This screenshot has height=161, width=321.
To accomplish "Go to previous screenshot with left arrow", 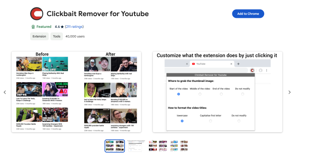I will click(5, 92).
